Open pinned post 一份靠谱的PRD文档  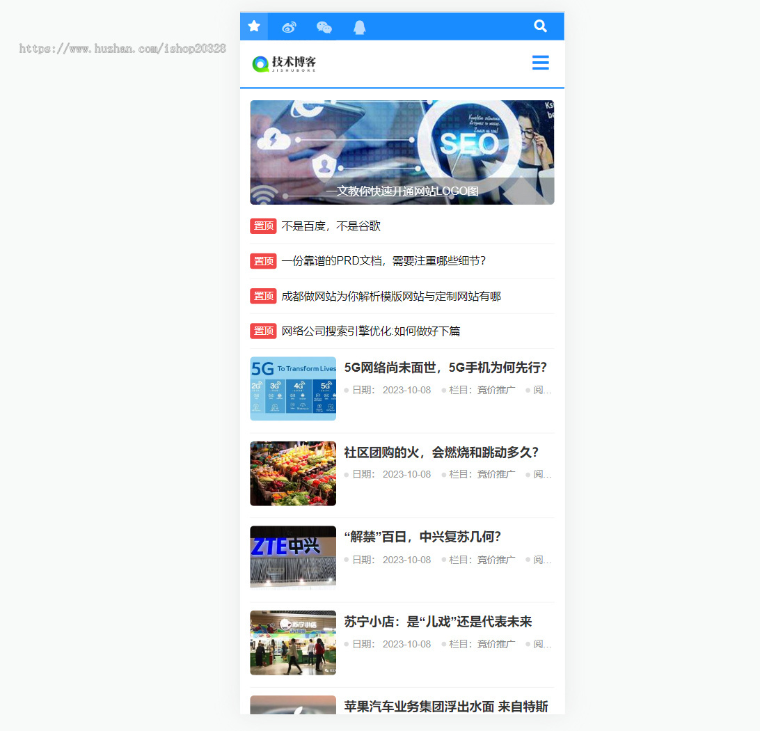pos(383,261)
